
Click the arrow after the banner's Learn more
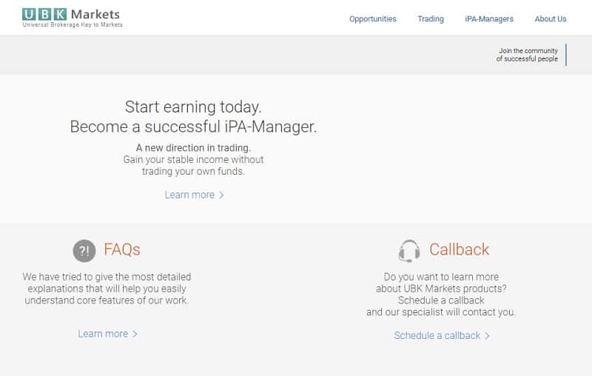click(x=222, y=195)
